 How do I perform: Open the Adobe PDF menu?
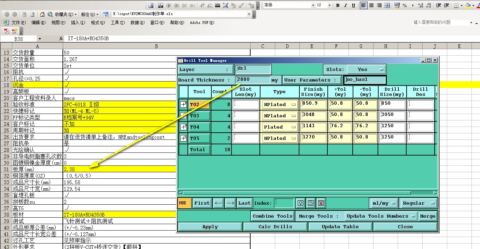202,23
